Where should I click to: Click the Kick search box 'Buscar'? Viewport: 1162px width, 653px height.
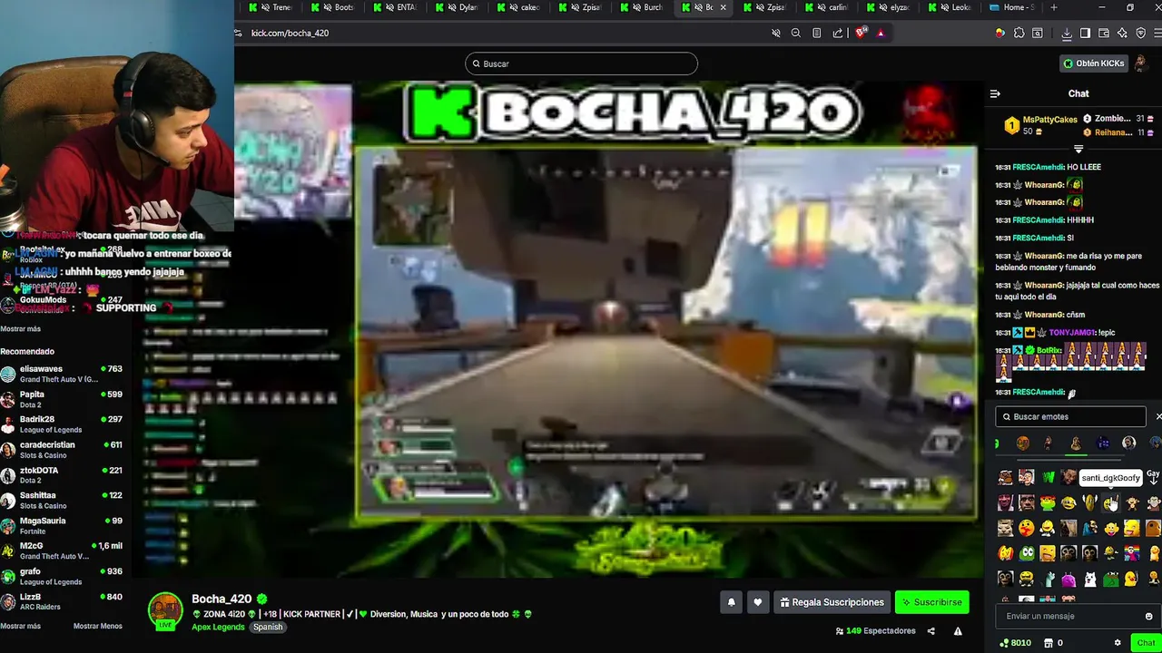581,63
